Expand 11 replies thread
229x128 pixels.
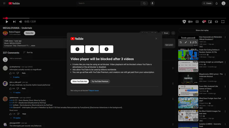(15, 93)
